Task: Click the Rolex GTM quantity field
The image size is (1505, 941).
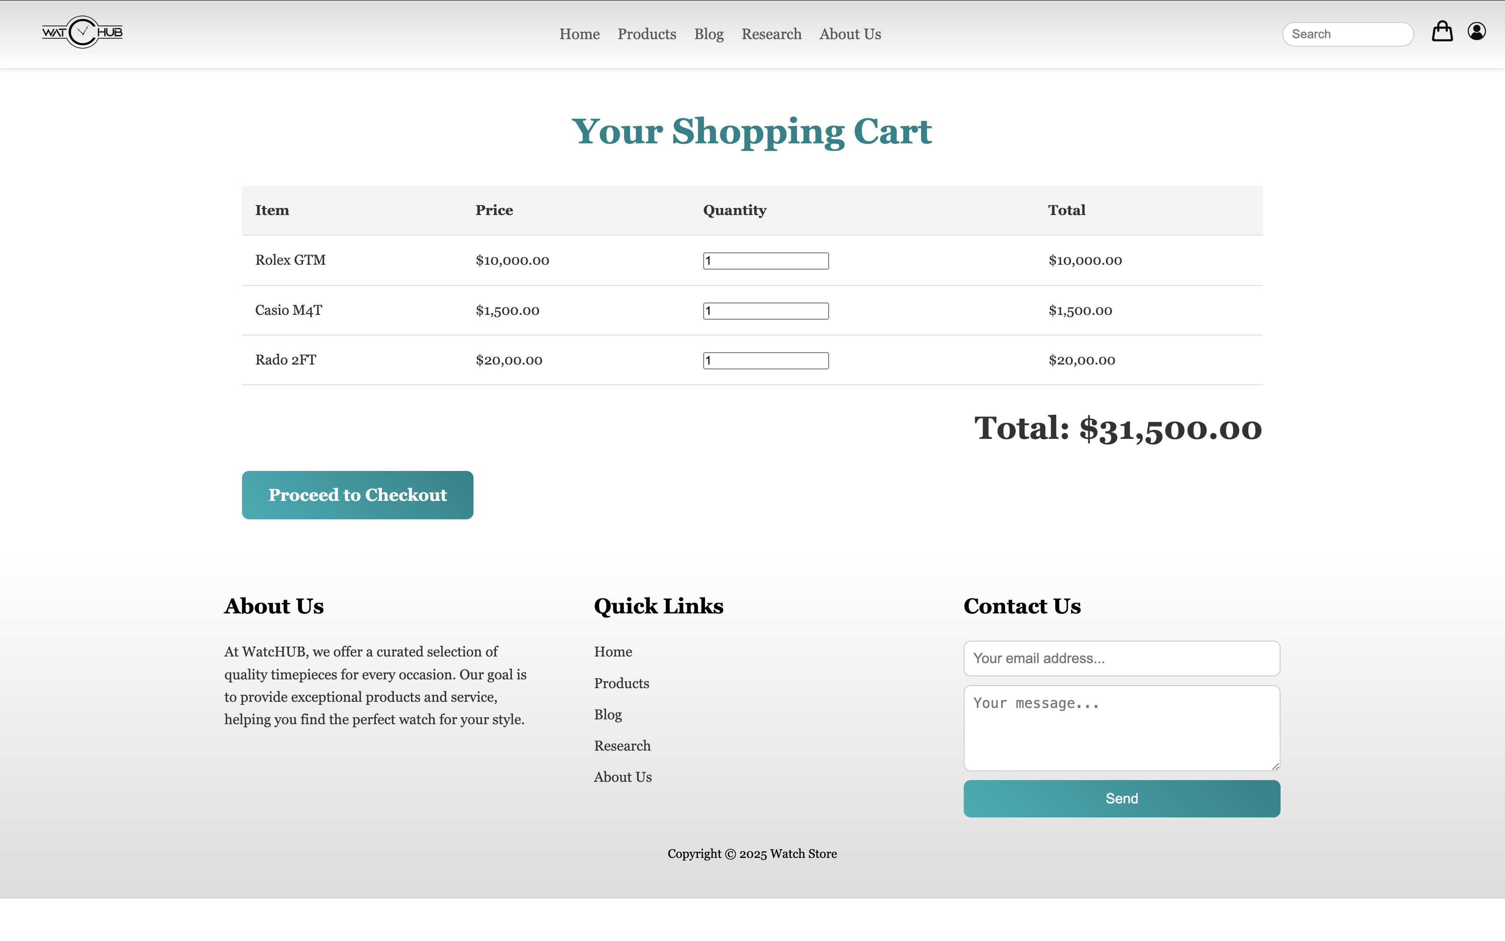Action: (x=765, y=261)
